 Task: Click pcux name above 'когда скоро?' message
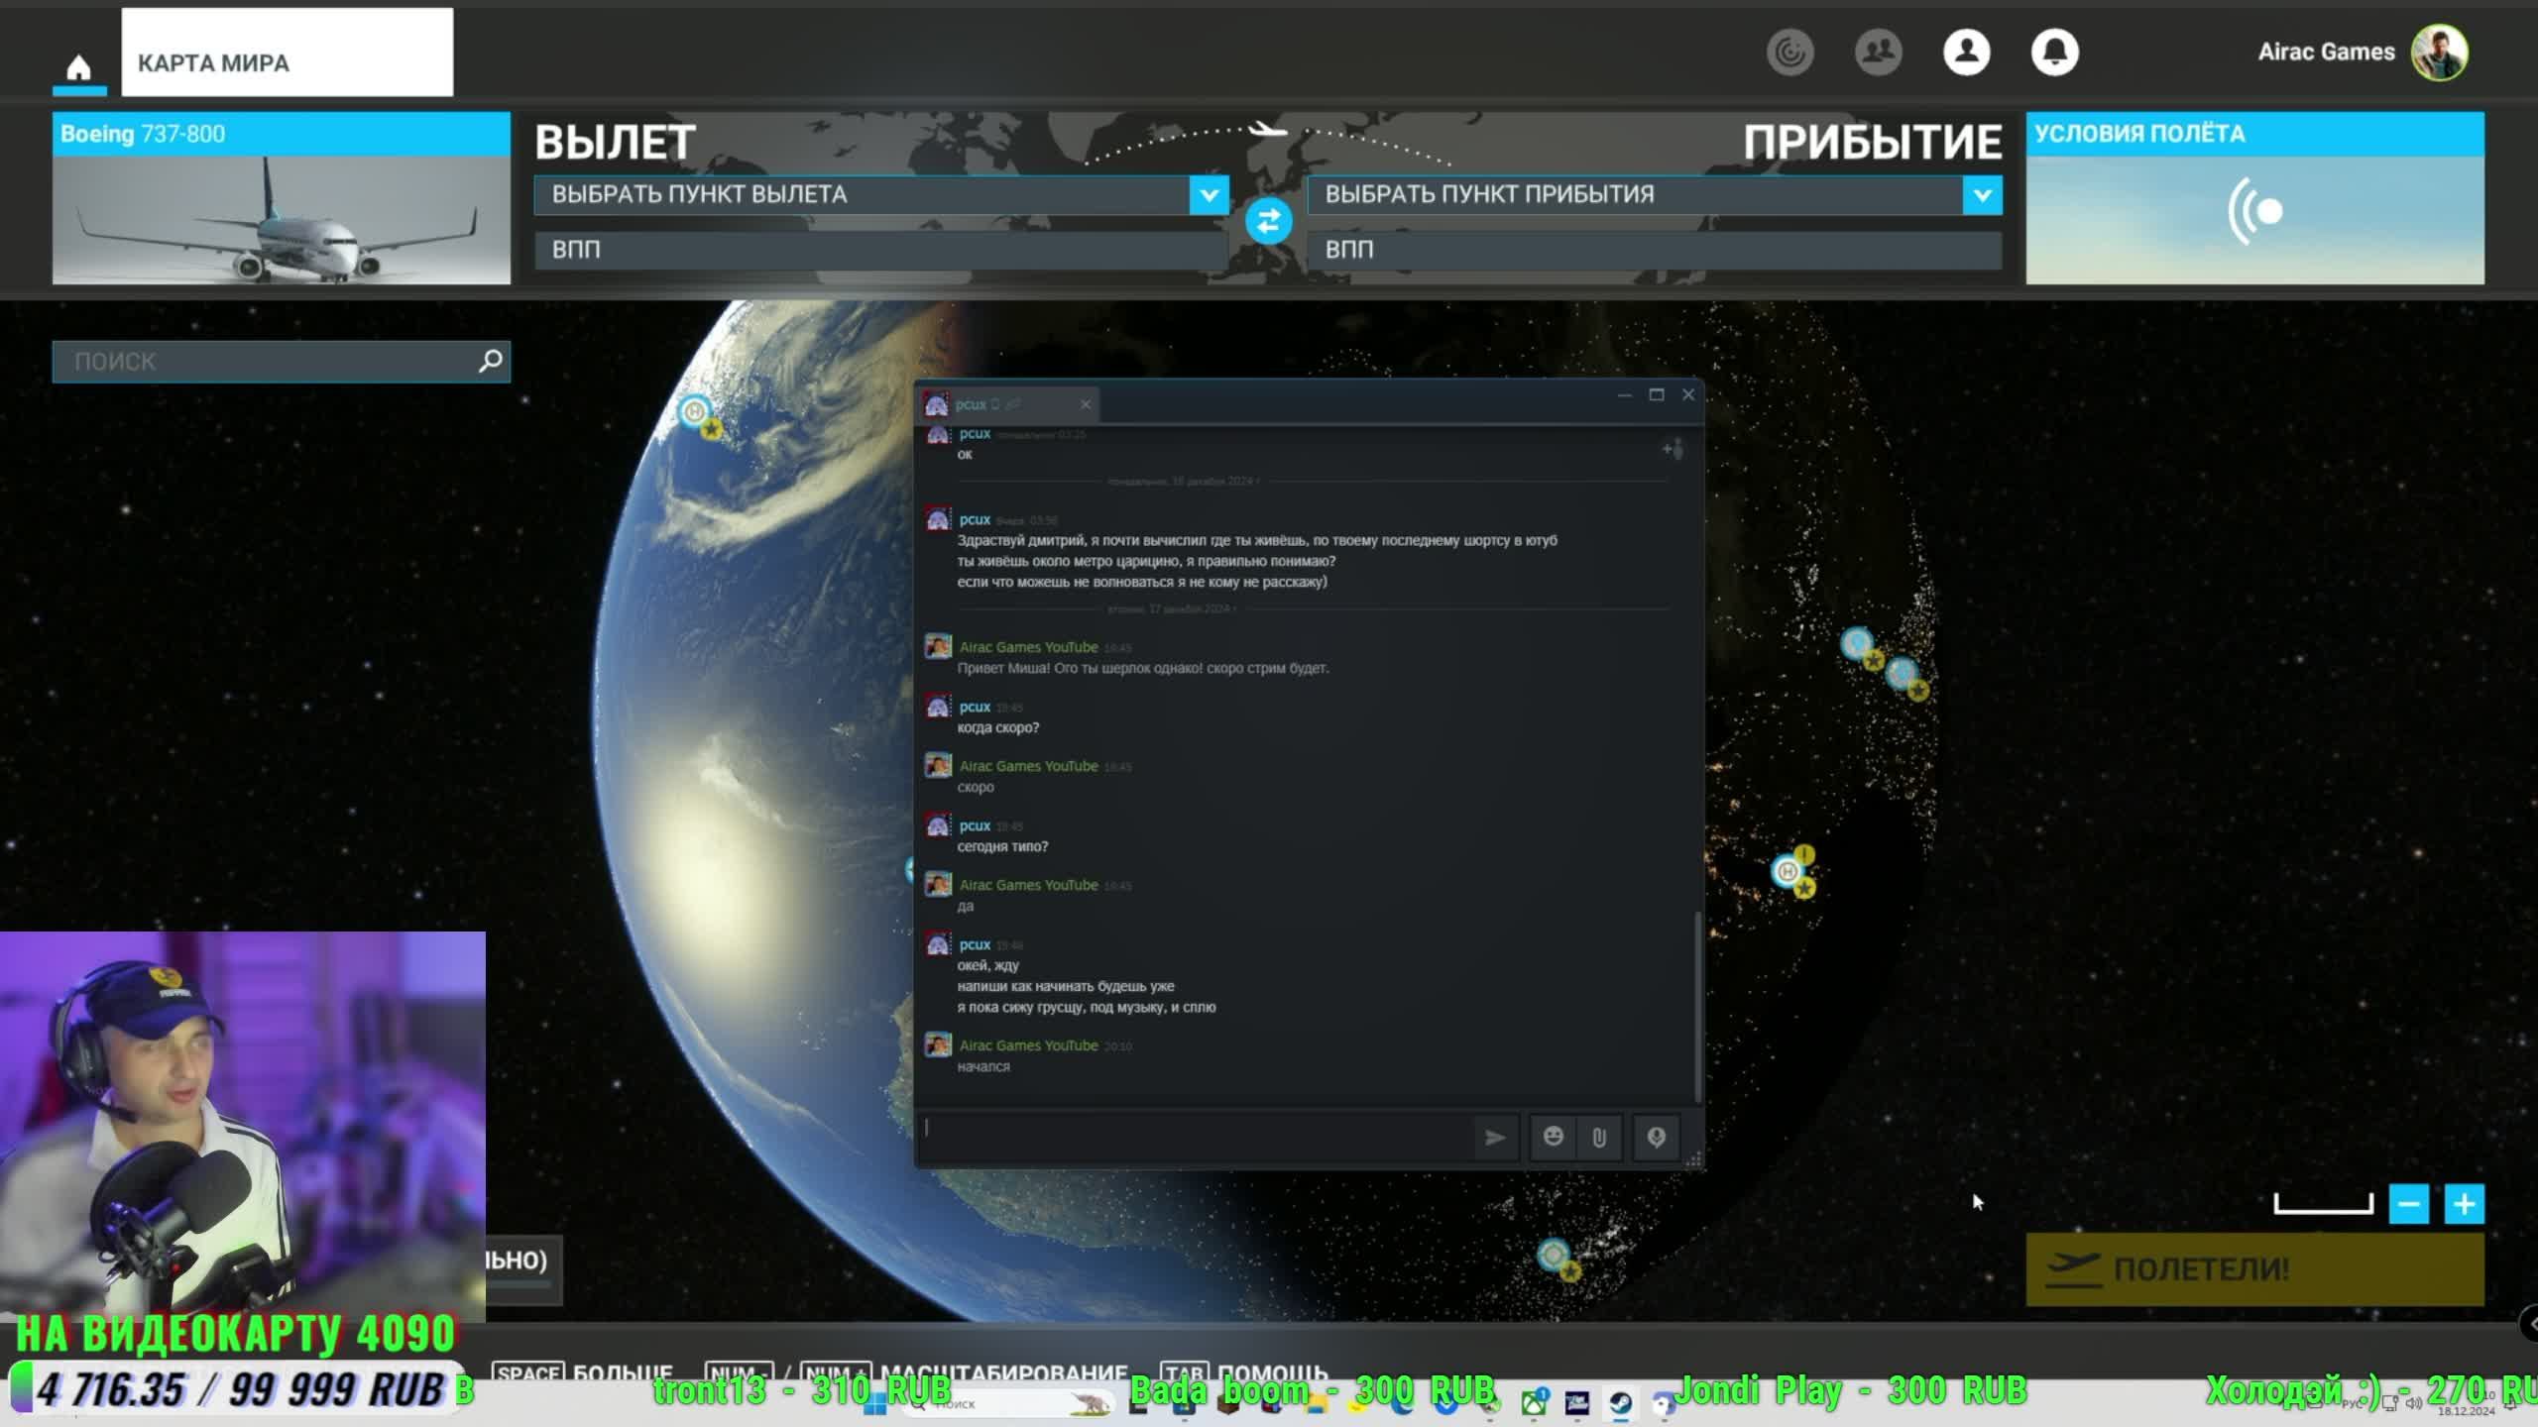(x=975, y=707)
